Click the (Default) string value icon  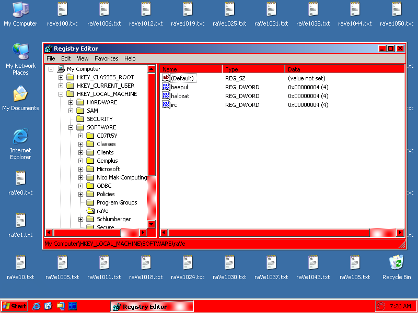[x=166, y=78]
